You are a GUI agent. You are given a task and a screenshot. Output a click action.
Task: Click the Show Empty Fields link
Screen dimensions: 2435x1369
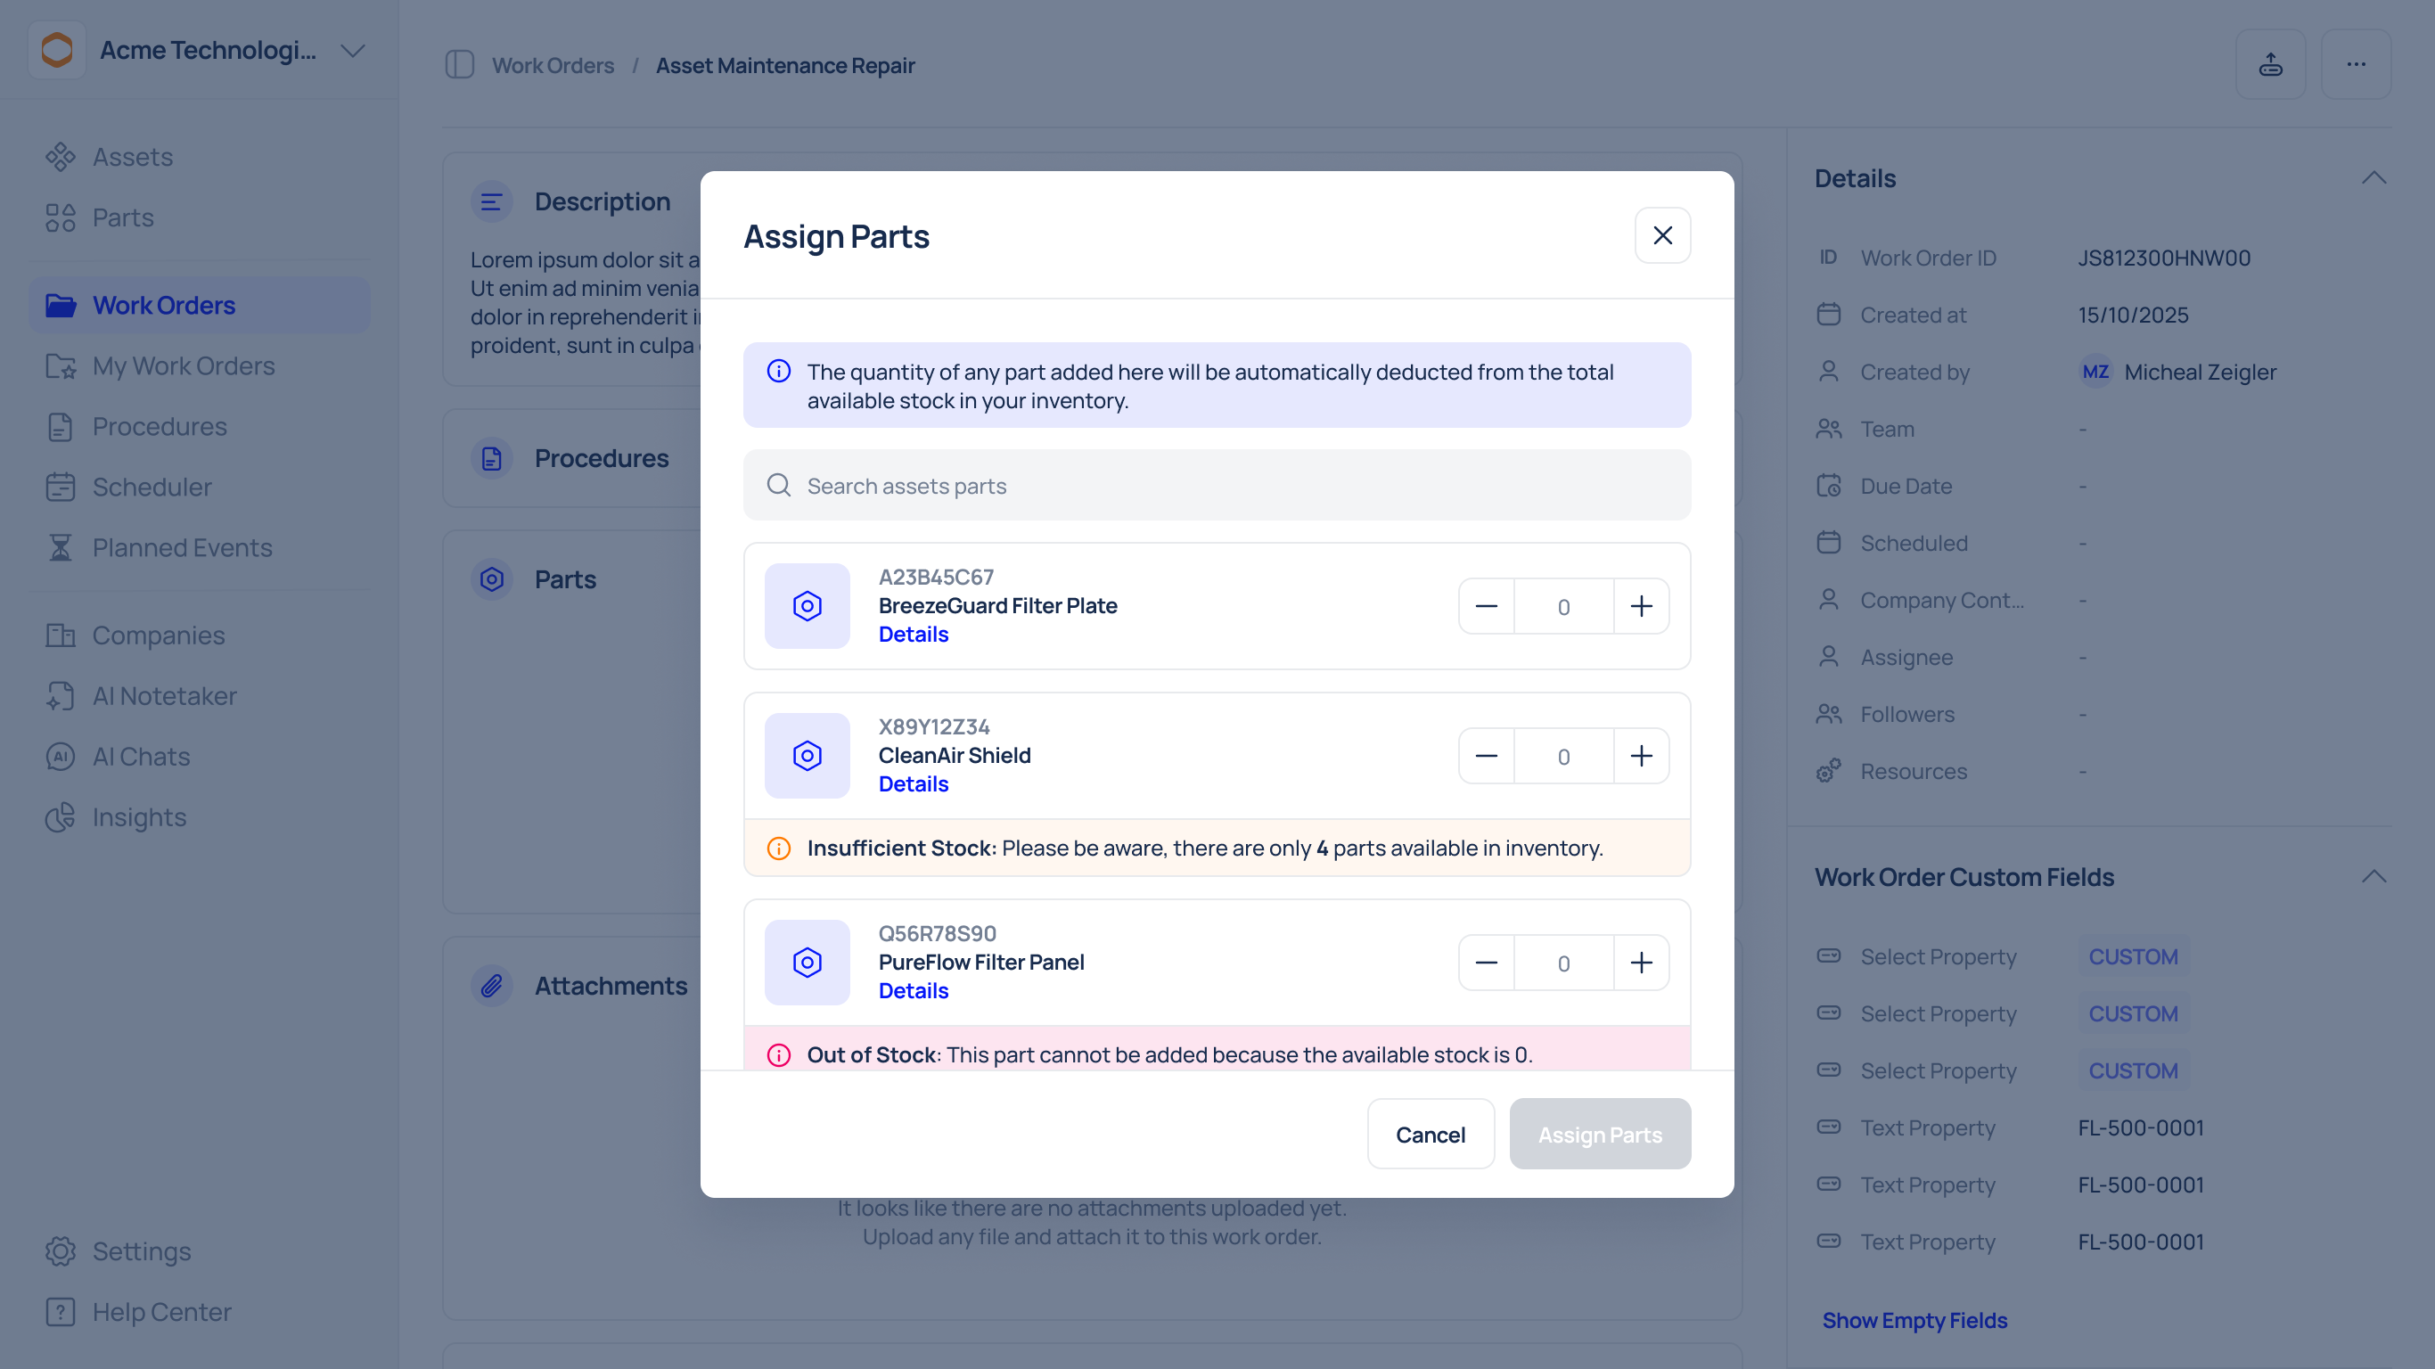point(1914,1320)
